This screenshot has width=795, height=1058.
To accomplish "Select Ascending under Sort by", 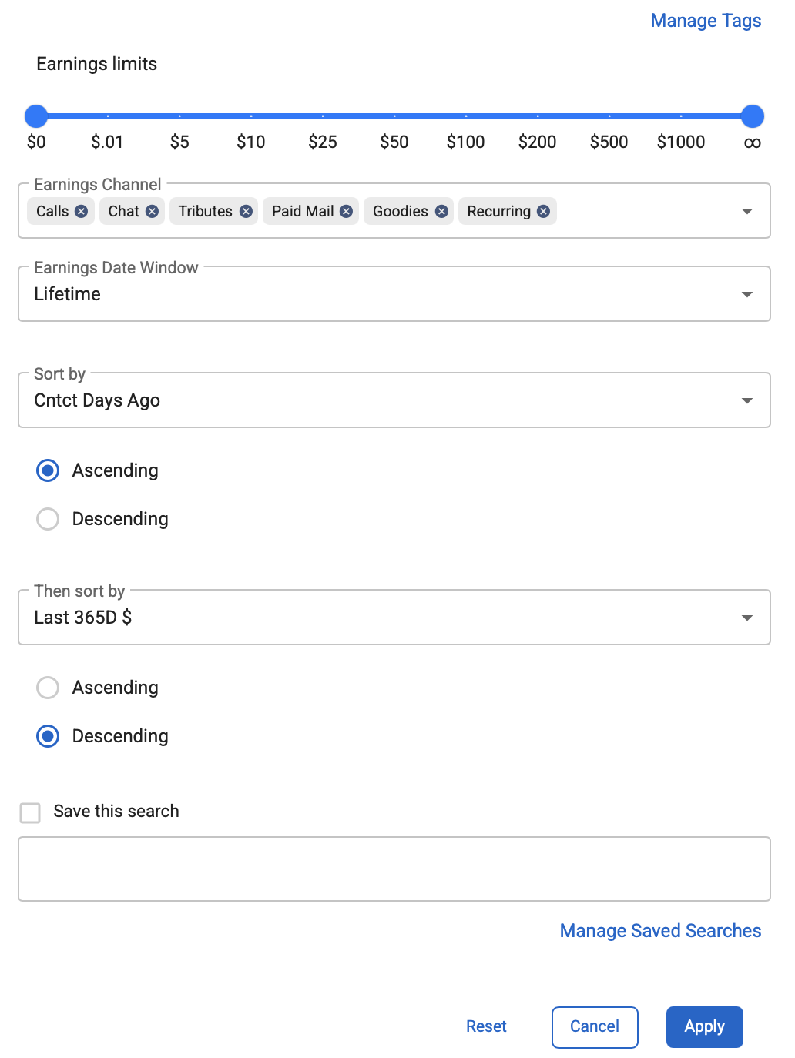I will (x=48, y=470).
